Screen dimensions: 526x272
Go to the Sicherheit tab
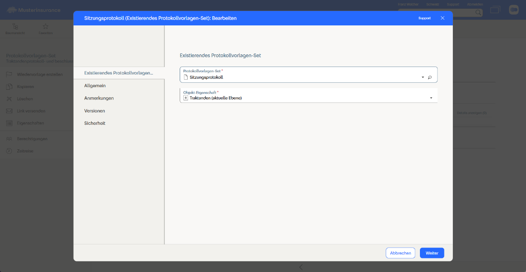point(95,124)
